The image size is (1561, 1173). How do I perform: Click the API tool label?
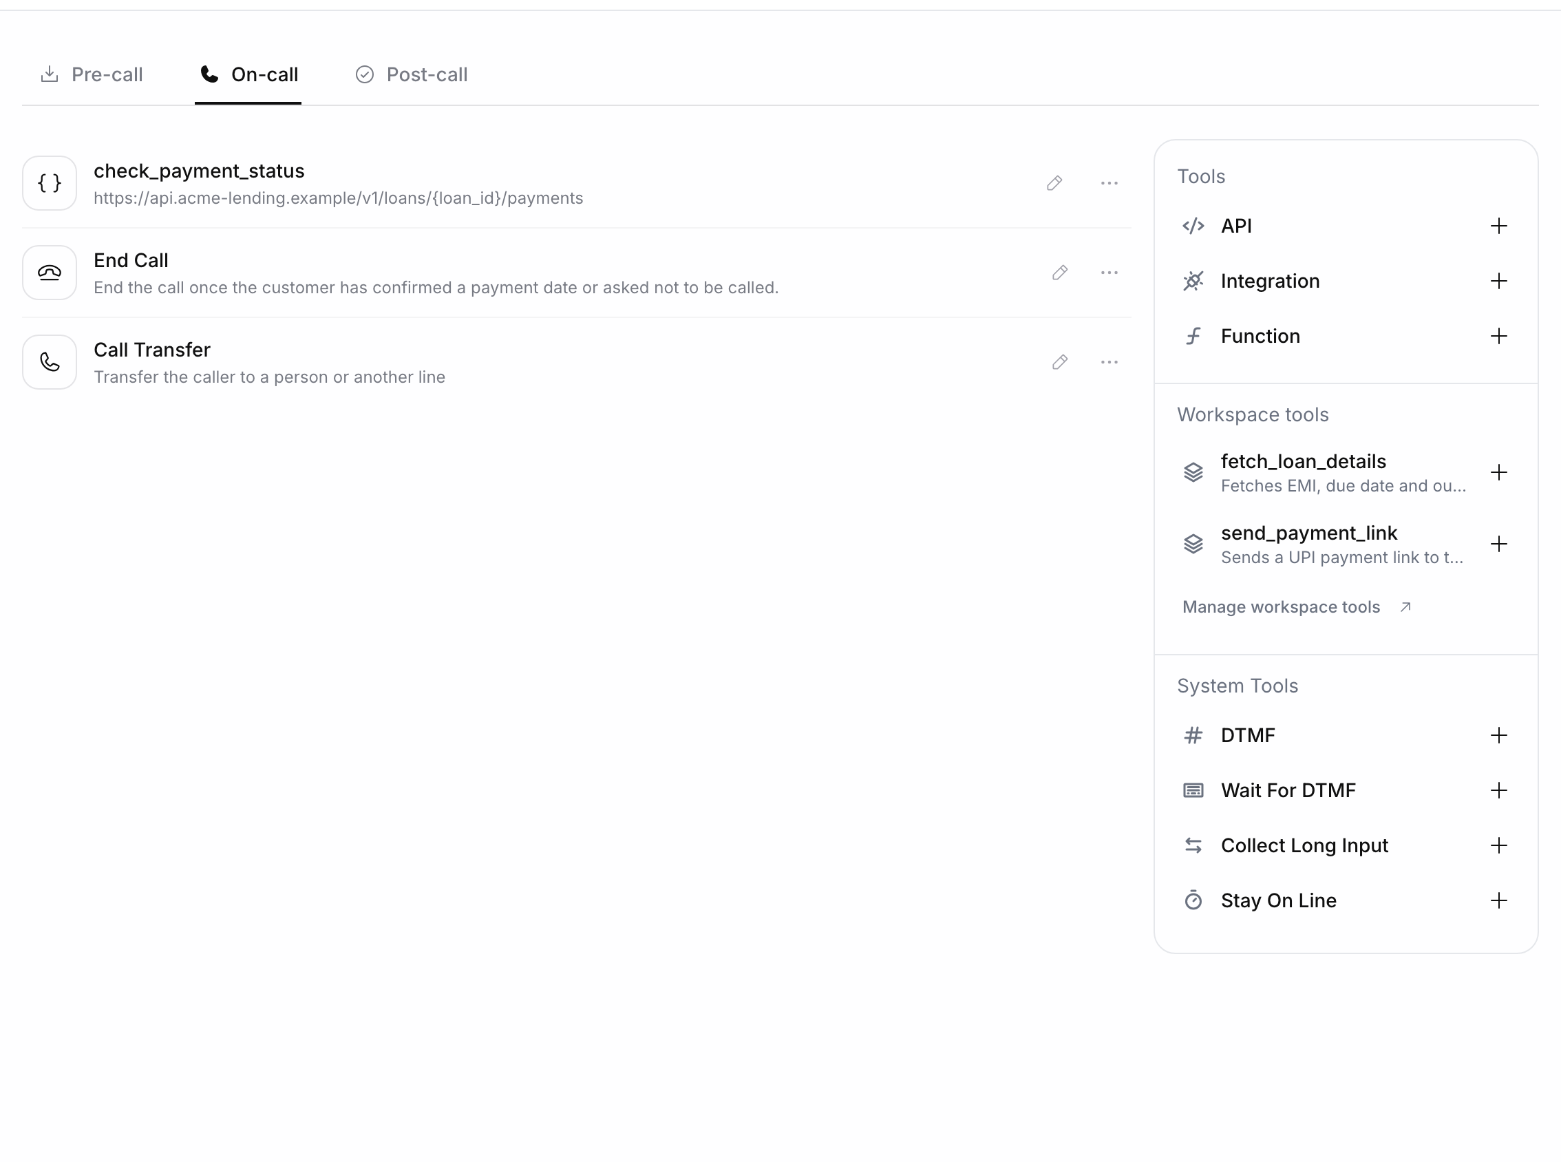coord(1236,226)
